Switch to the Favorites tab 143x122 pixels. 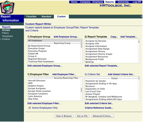[31, 17]
